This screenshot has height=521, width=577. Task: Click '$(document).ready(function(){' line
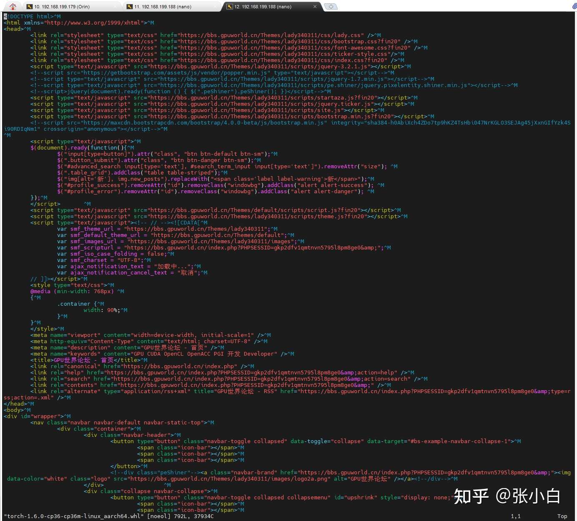(82, 147)
